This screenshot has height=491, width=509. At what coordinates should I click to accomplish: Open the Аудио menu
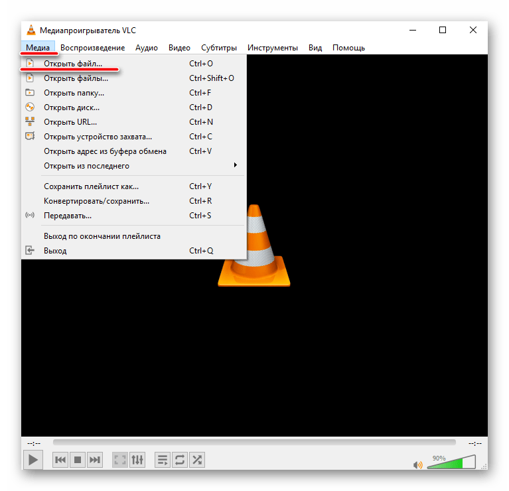tap(147, 48)
